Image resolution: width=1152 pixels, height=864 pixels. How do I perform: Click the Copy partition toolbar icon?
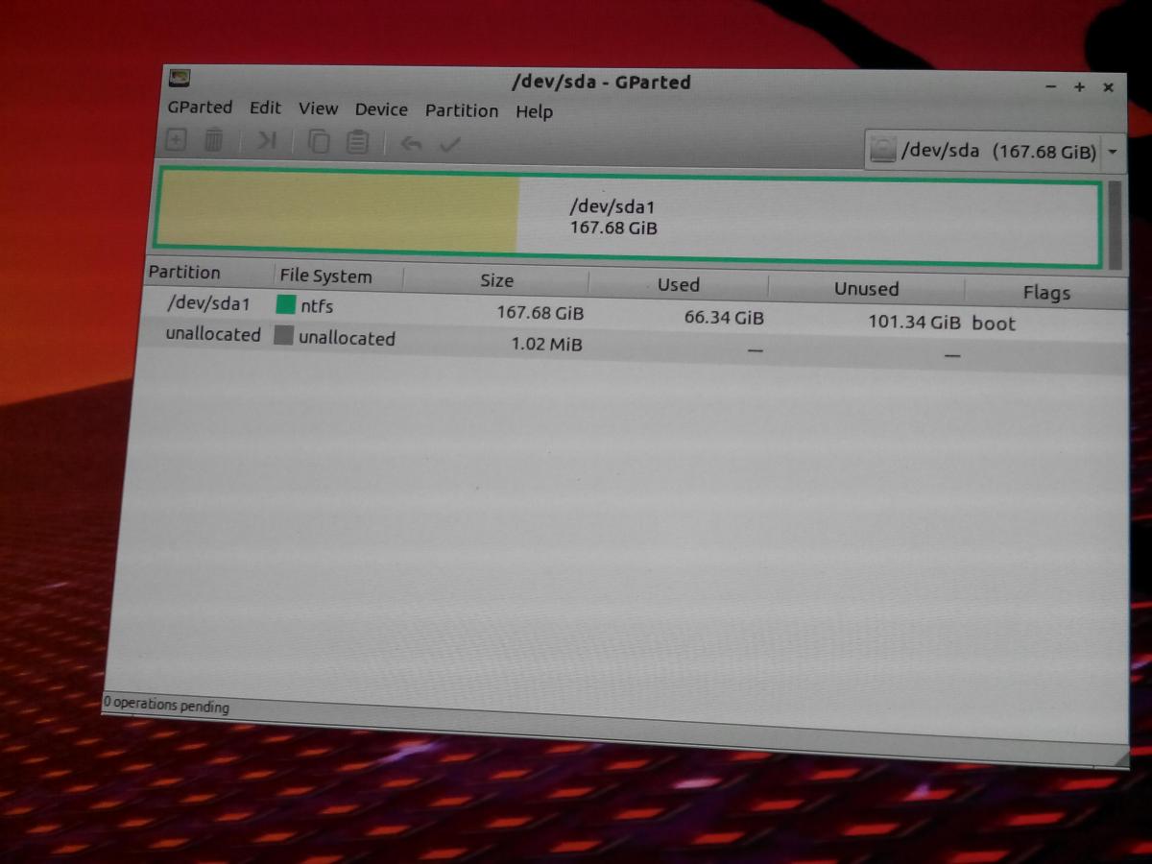[319, 142]
